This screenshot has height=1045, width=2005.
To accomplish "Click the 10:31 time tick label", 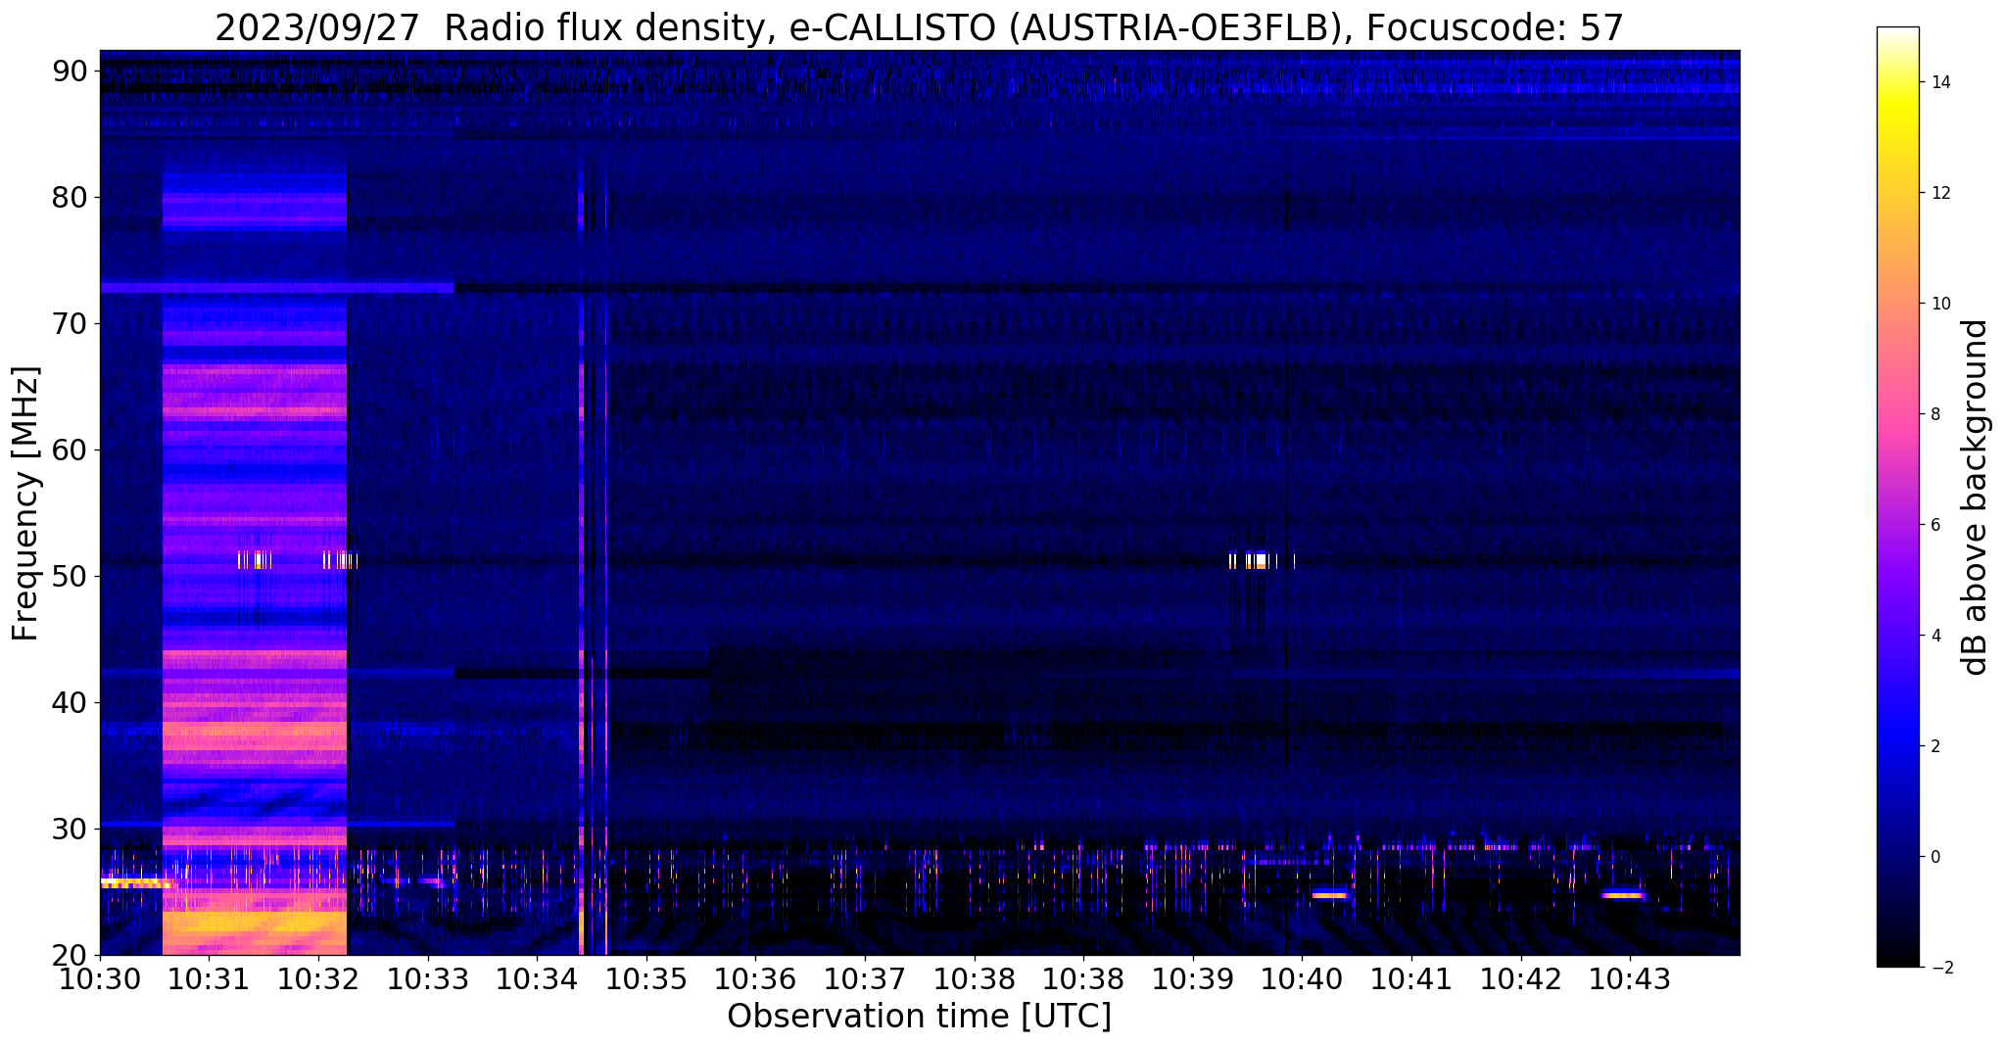I will click(209, 980).
